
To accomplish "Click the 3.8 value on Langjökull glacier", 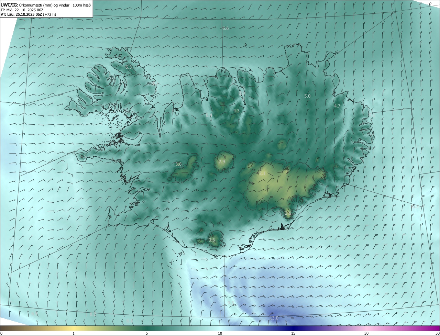I will click(178, 164).
